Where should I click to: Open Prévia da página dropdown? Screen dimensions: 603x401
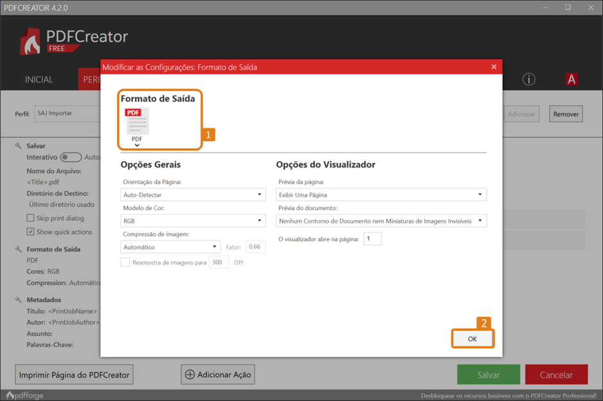[381, 194]
